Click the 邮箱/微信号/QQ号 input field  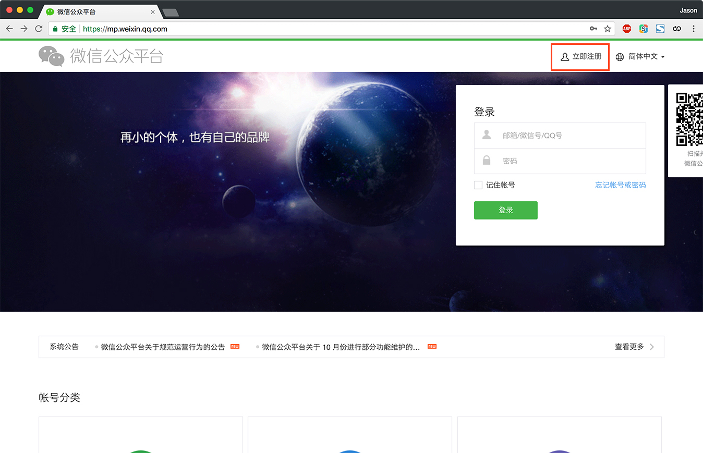click(x=560, y=136)
